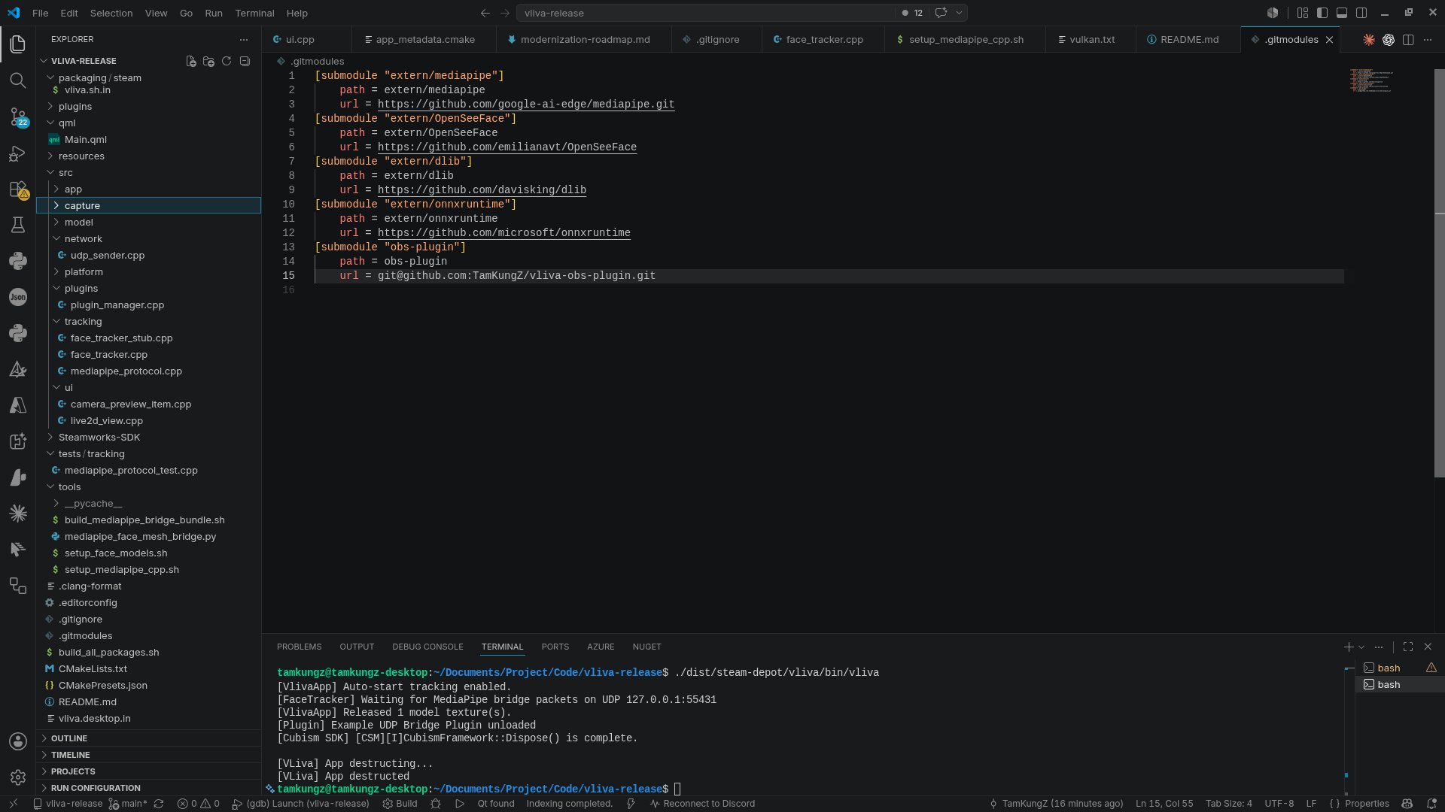
Task: Expand the capture folder
Action: [x=149, y=205]
